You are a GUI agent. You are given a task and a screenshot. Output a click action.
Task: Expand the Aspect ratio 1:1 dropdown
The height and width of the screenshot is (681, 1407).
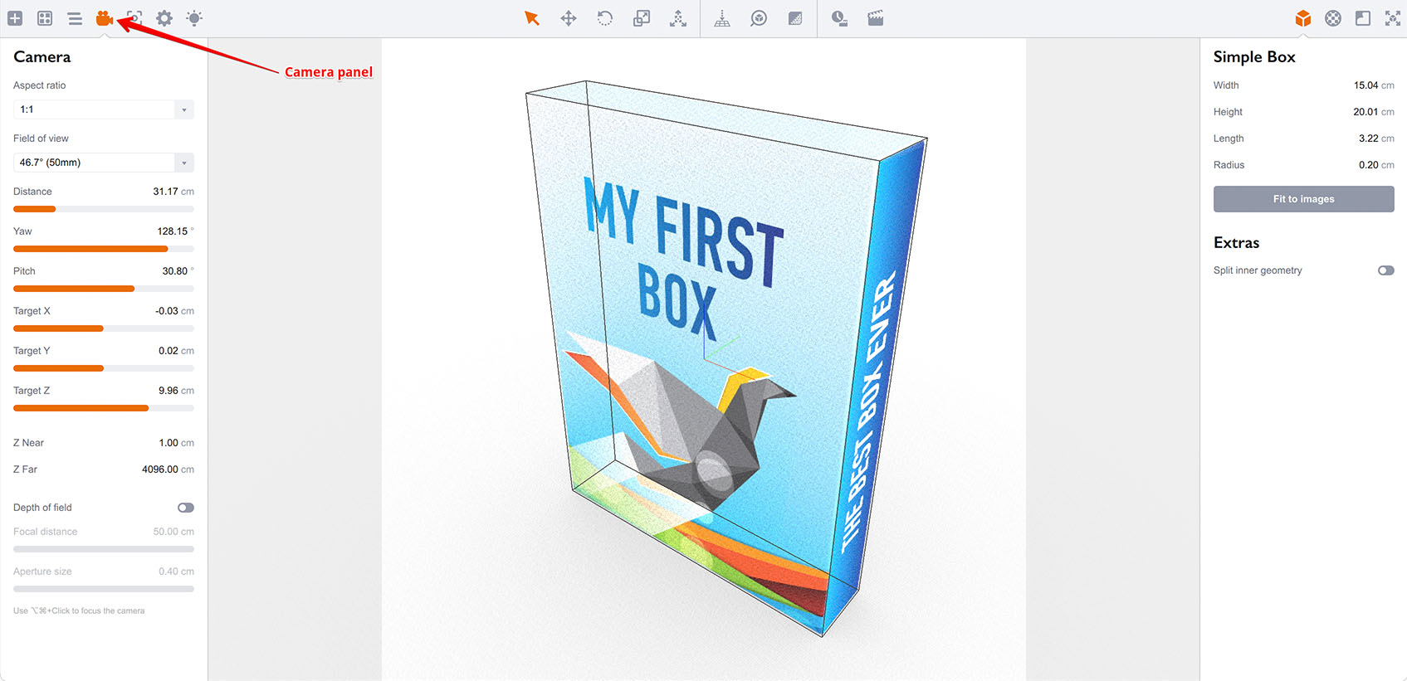[104, 109]
